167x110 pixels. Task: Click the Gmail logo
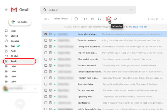20,10
